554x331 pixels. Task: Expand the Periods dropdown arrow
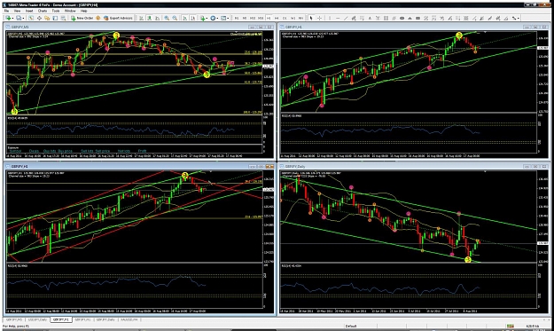(217, 18)
